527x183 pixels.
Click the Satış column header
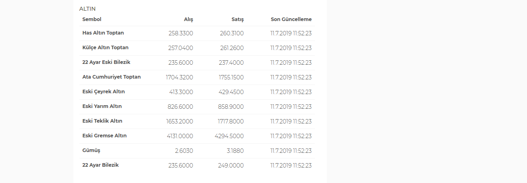(x=237, y=19)
